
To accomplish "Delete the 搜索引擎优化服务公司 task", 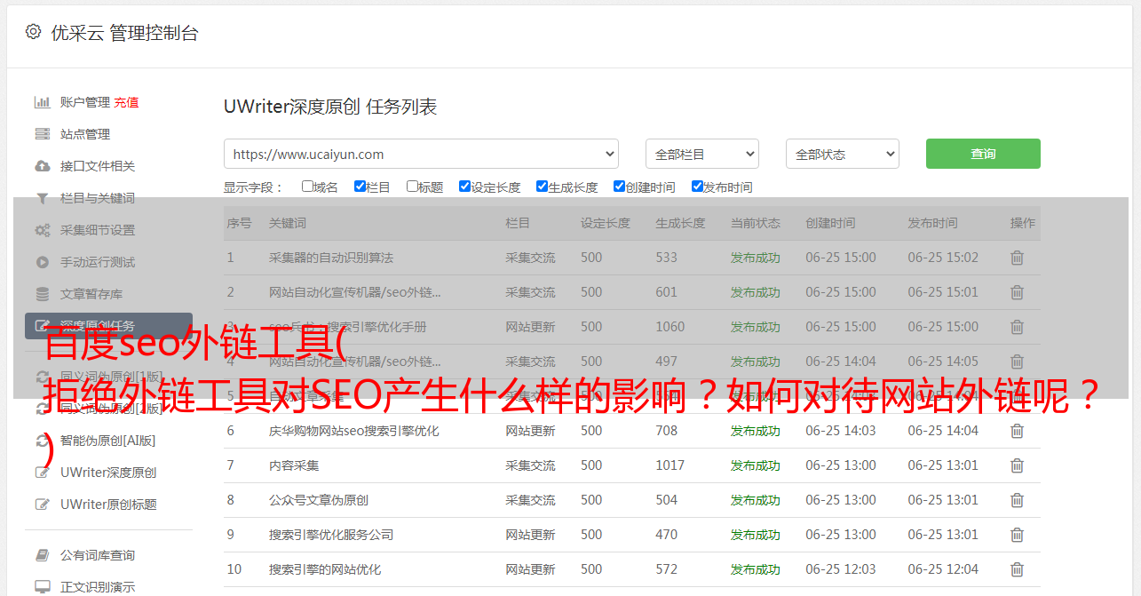I will (1017, 535).
